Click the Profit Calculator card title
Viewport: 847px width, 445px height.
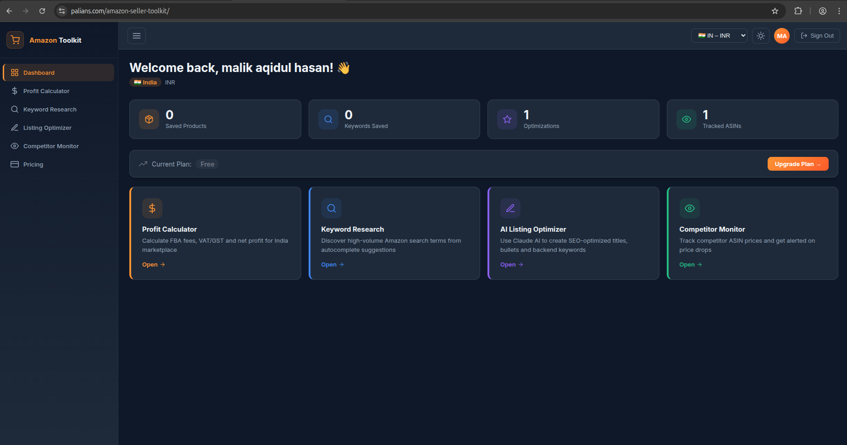click(x=169, y=229)
